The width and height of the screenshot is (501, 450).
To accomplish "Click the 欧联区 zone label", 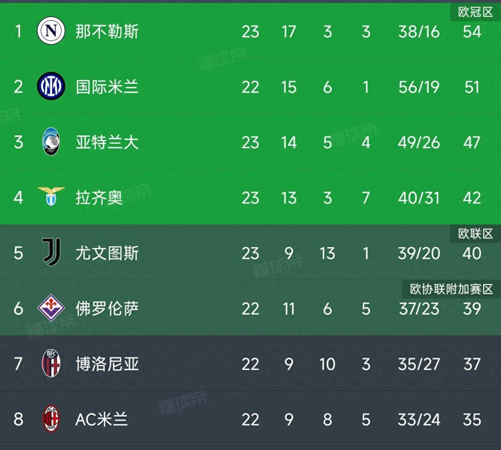I will (x=475, y=234).
